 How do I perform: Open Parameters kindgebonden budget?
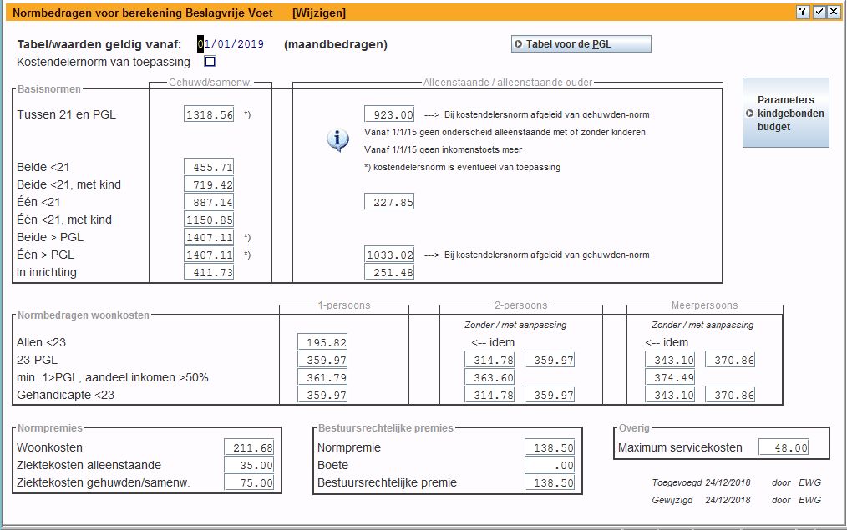pos(785,113)
